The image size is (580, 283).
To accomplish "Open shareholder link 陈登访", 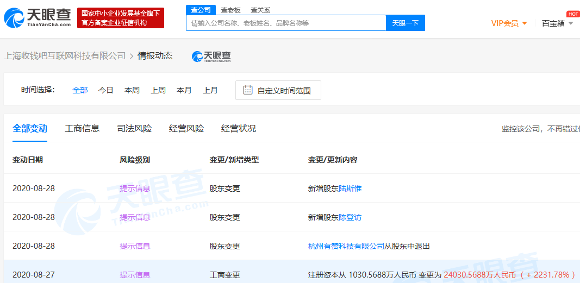I will pyautogui.click(x=350, y=217).
